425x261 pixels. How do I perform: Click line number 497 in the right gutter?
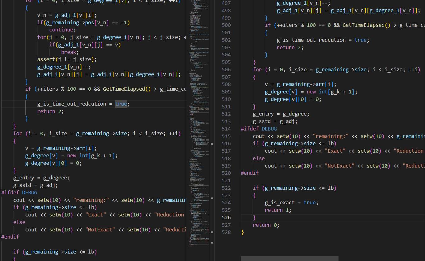coord(226,3)
